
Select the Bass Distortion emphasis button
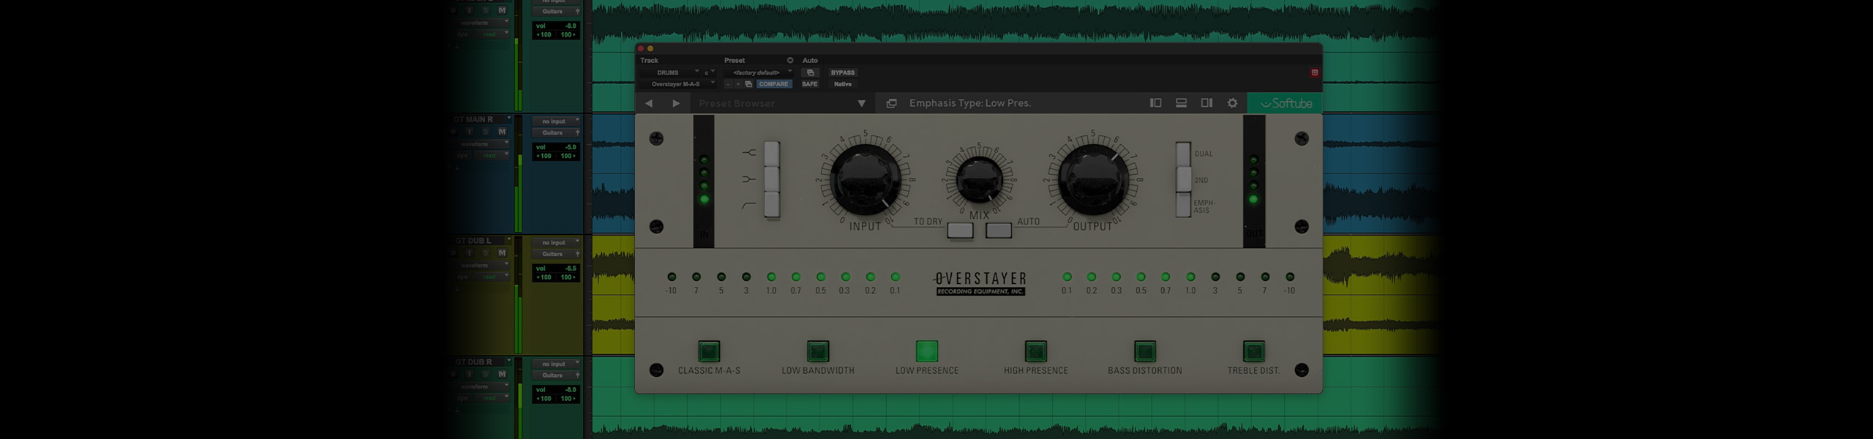[1144, 352]
